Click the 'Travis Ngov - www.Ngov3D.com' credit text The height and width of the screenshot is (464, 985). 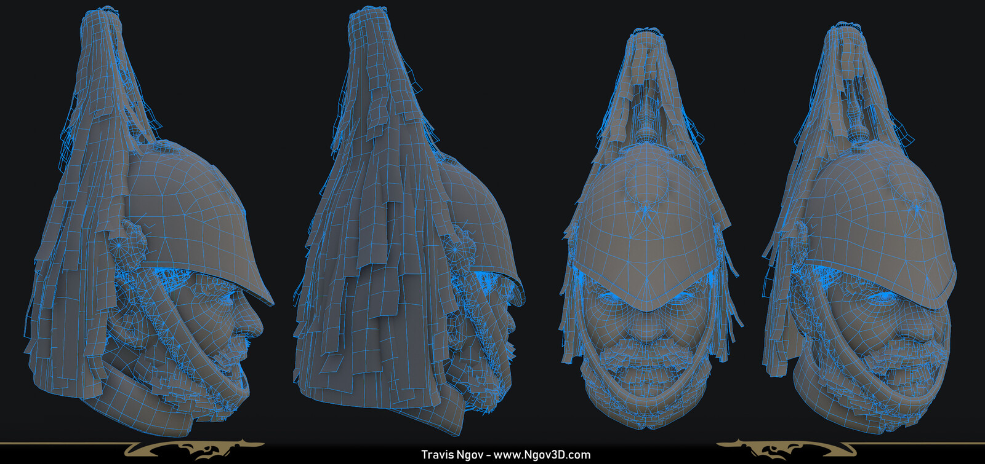pyautogui.click(x=505, y=455)
